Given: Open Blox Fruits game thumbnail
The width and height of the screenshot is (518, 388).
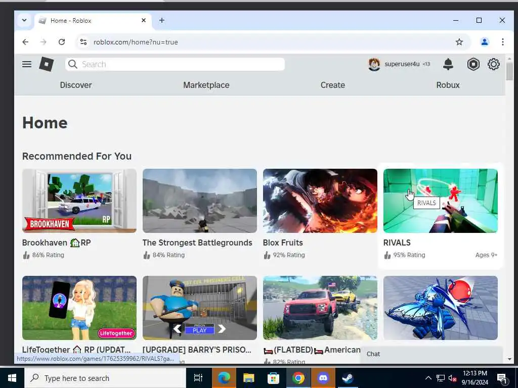Looking at the screenshot, I should point(320,201).
